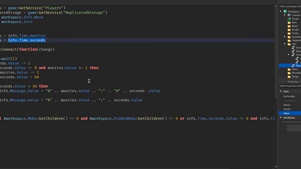
Task: Click 'then' after munites.Value >= 1
Action: [x=94, y=68]
